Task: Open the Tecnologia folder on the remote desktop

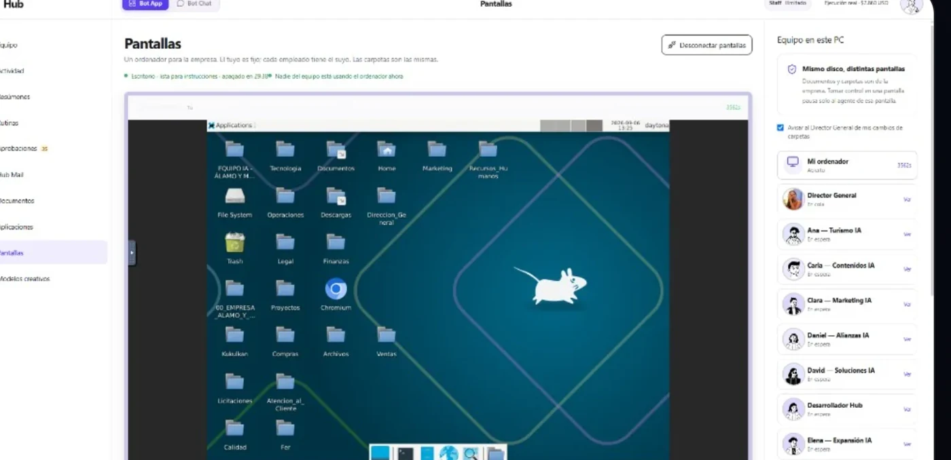Action: pyautogui.click(x=285, y=151)
